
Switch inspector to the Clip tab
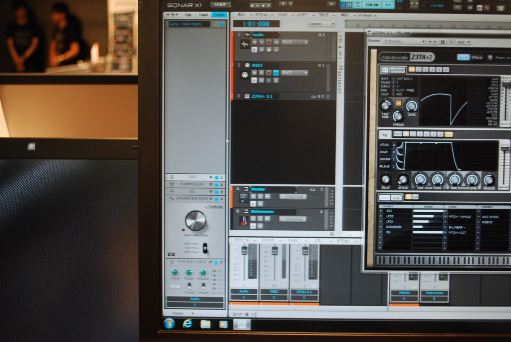[188, 14]
